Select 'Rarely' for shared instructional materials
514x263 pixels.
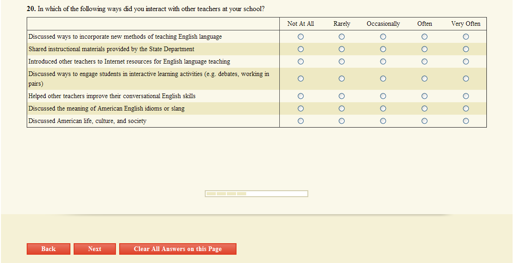click(341, 49)
